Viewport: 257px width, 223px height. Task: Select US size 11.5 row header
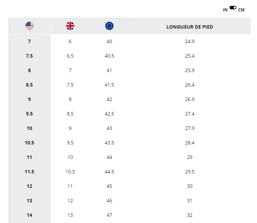coord(30,172)
